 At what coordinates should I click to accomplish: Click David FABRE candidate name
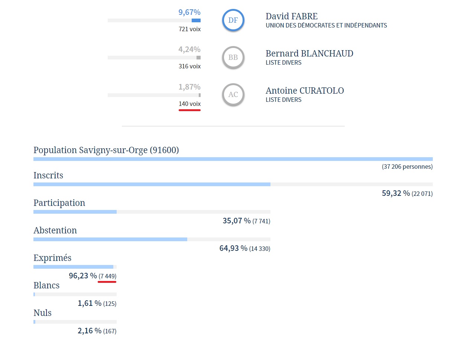pyautogui.click(x=292, y=16)
